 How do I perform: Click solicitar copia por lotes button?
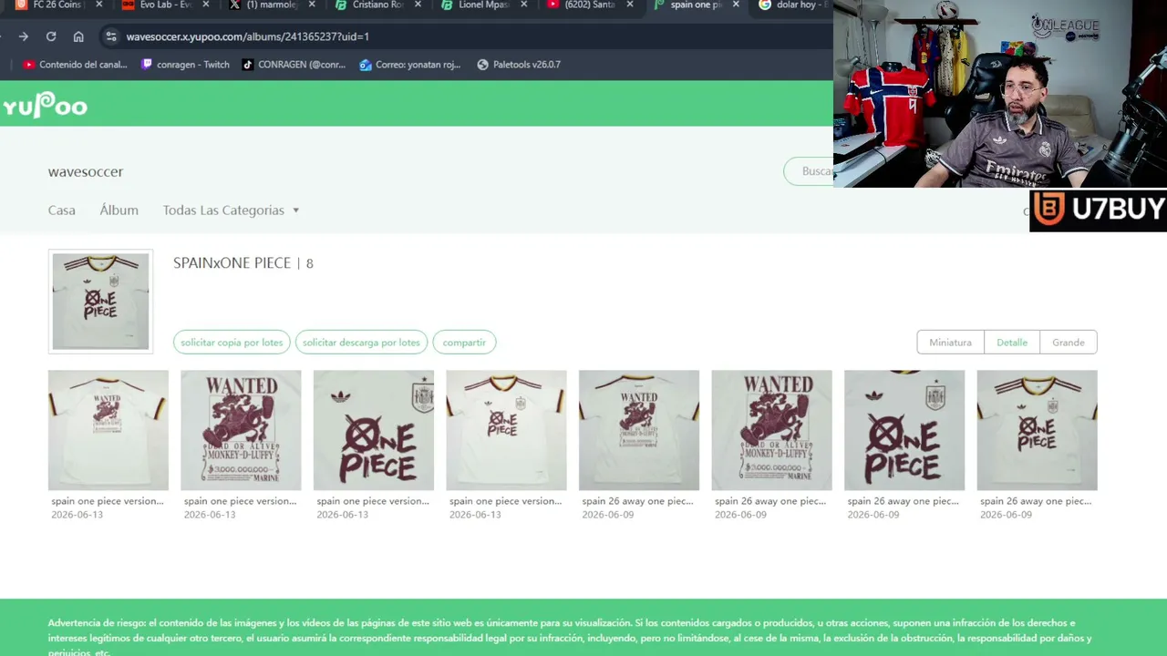pyautogui.click(x=232, y=343)
